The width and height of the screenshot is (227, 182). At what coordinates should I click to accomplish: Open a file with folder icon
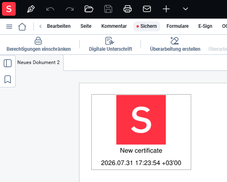coord(89,9)
